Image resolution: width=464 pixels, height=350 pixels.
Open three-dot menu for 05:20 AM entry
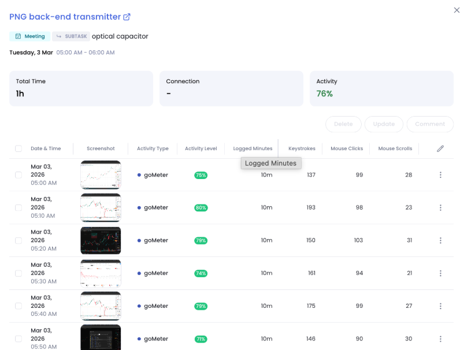coord(440,240)
